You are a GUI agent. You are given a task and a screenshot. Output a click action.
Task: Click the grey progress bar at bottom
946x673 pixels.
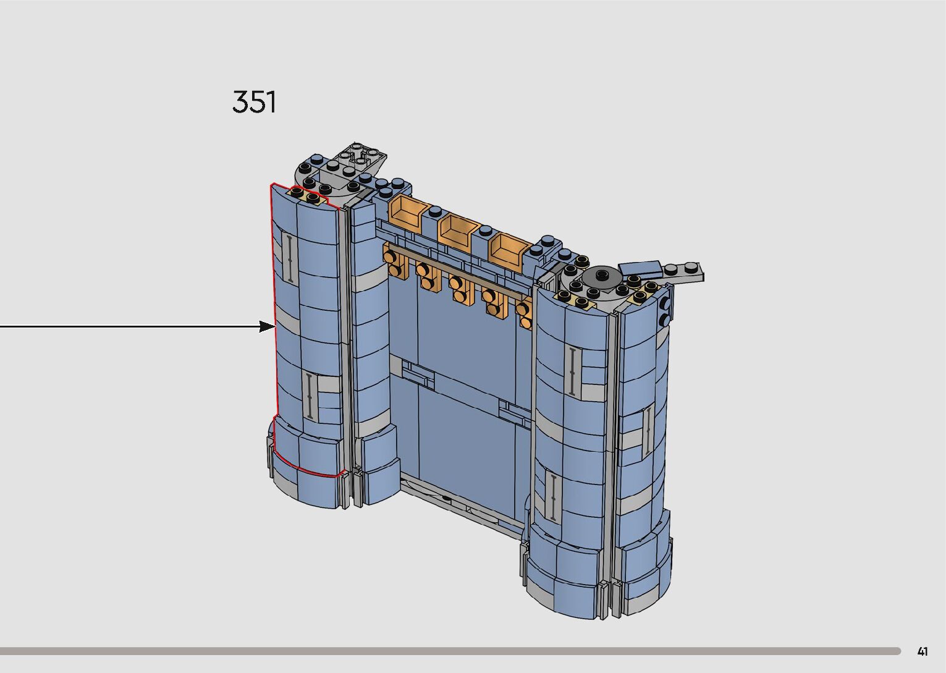click(450, 651)
